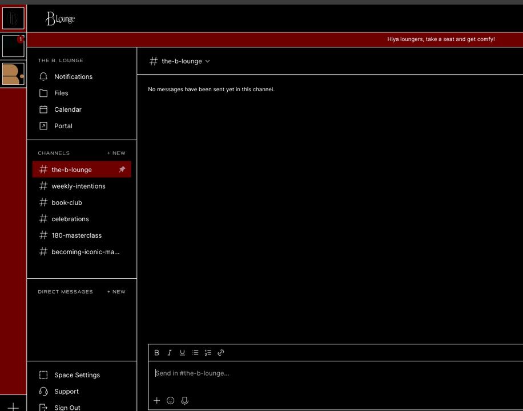The image size is (523, 411).
Task: Click the welcome banner text Hiya loungers
Action: pyautogui.click(x=441, y=39)
